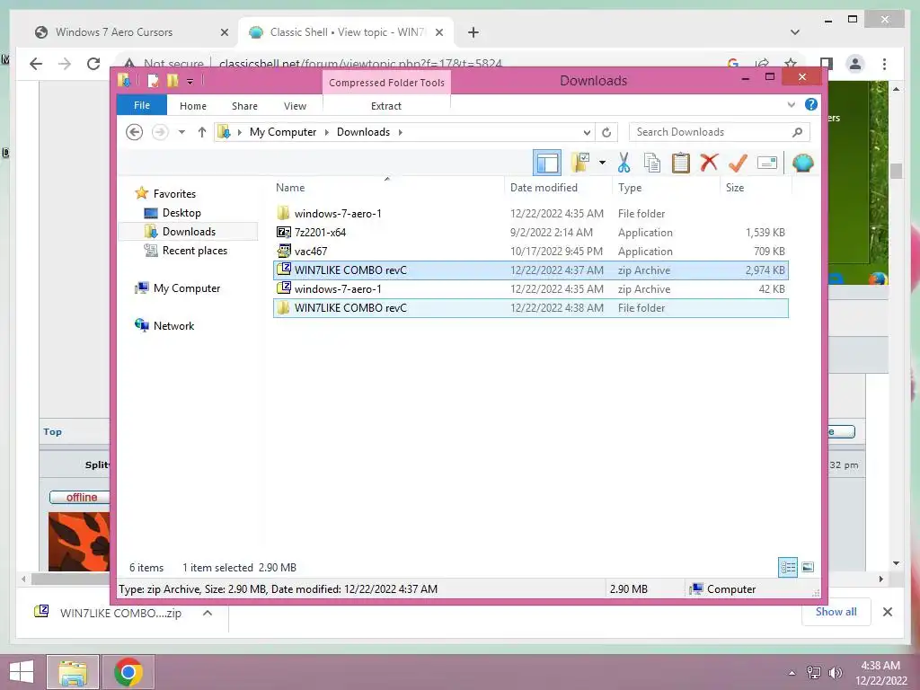Screen dimensions: 920x690
Task: Delete the selection with the red X icon
Action: pos(710,162)
